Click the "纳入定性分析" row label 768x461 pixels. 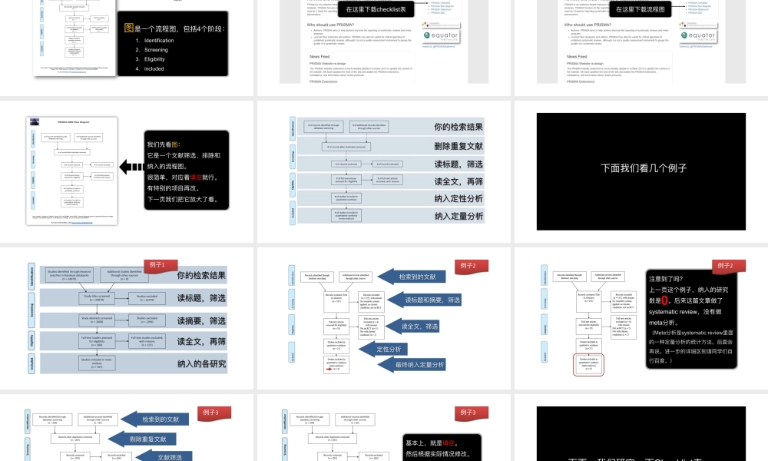click(458, 198)
